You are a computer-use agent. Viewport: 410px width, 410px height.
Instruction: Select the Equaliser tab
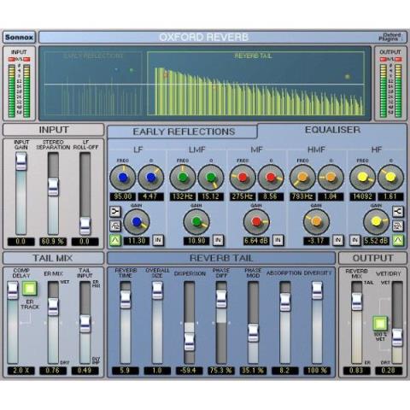[332, 130]
